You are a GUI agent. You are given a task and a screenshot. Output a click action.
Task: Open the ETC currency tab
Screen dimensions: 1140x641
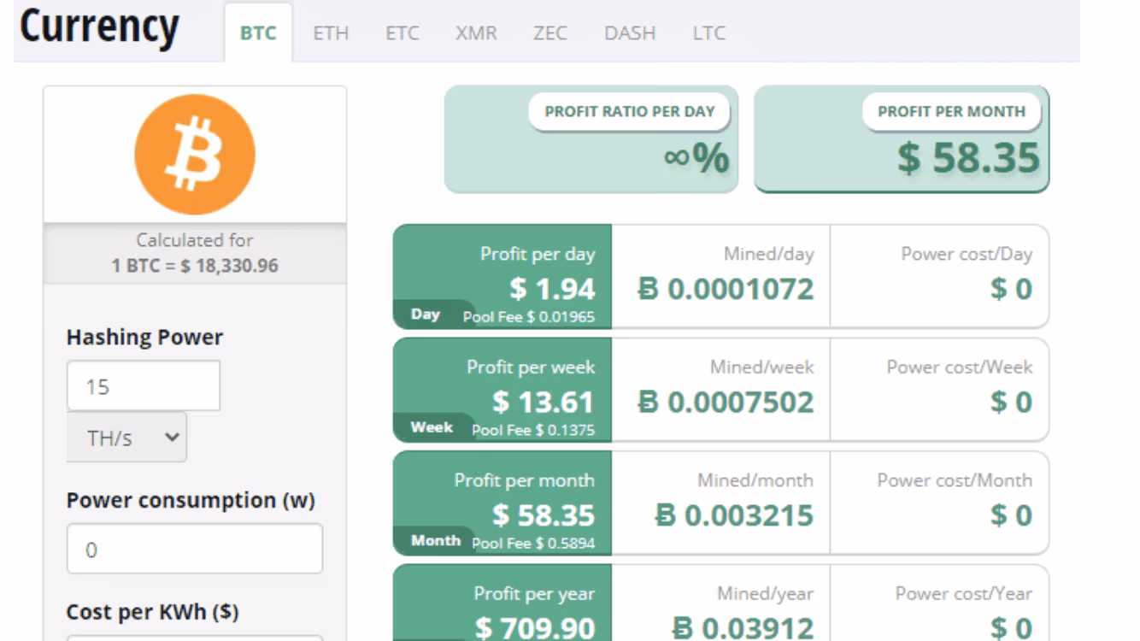pyautogui.click(x=402, y=33)
